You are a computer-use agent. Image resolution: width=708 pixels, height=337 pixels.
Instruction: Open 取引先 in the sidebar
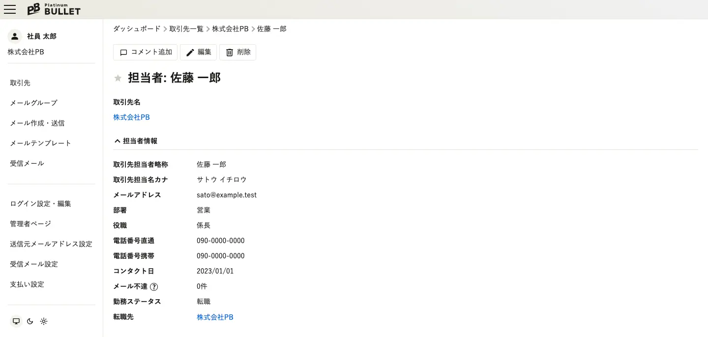[20, 83]
